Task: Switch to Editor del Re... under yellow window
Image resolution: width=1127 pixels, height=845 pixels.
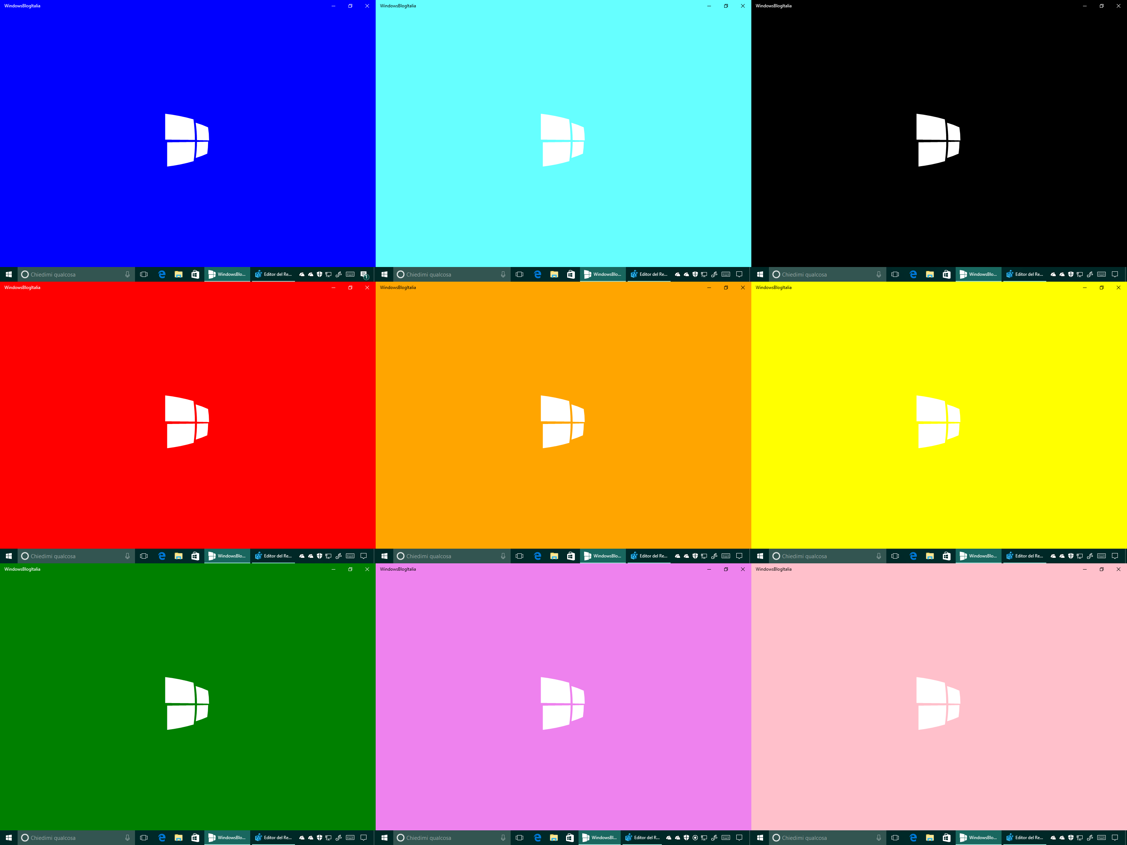Action: pos(1025,556)
